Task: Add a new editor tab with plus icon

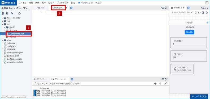Action: coord(71,8)
